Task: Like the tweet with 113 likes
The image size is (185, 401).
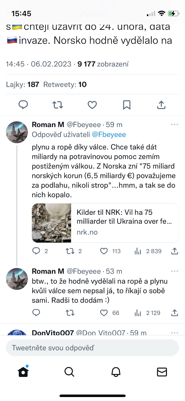Action: [x=104, y=251]
